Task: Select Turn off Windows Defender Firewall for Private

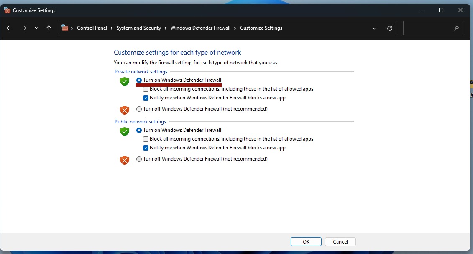Action: point(138,108)
